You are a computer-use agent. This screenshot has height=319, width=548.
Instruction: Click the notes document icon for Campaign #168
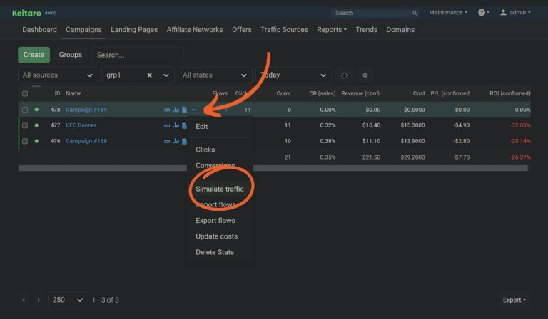(x=184, y=141)
